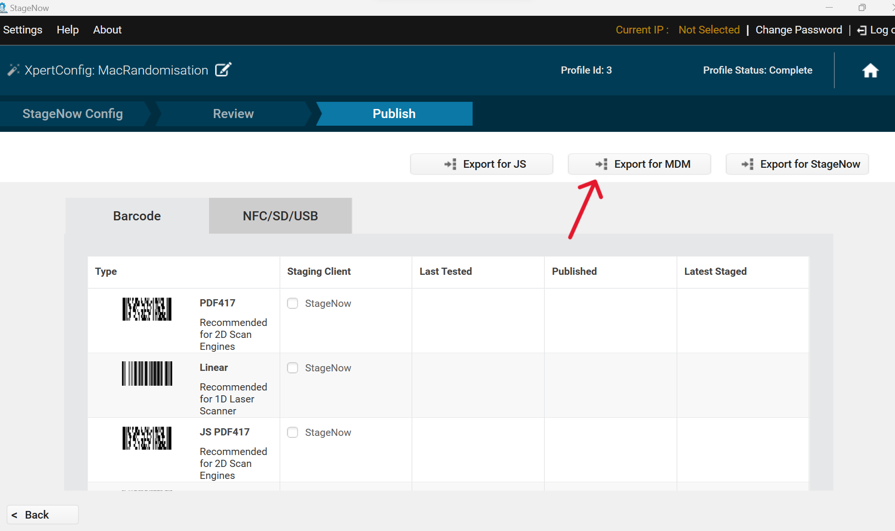
Task: Go back to the Review step
Action: tap(233, 114)
